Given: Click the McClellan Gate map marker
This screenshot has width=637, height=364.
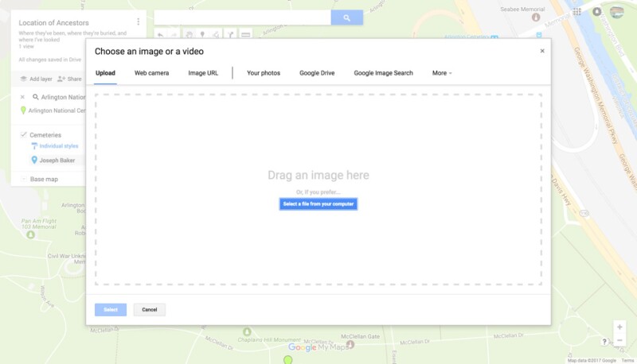Looking at the screenshot, I should coord(350,345).
